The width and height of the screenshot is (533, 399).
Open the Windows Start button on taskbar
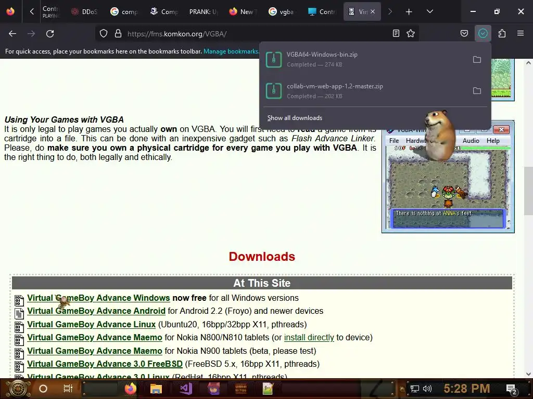coord(18,389)
